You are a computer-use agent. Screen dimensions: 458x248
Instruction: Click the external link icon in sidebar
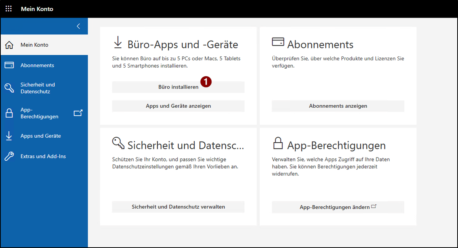[x=78, y=113]
